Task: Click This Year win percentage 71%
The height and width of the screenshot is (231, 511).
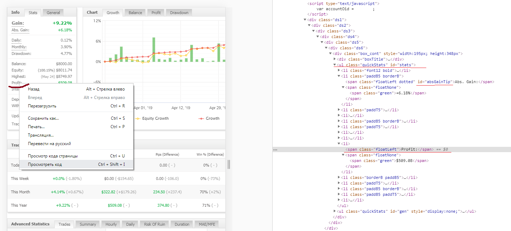Action: coord(206,205)
